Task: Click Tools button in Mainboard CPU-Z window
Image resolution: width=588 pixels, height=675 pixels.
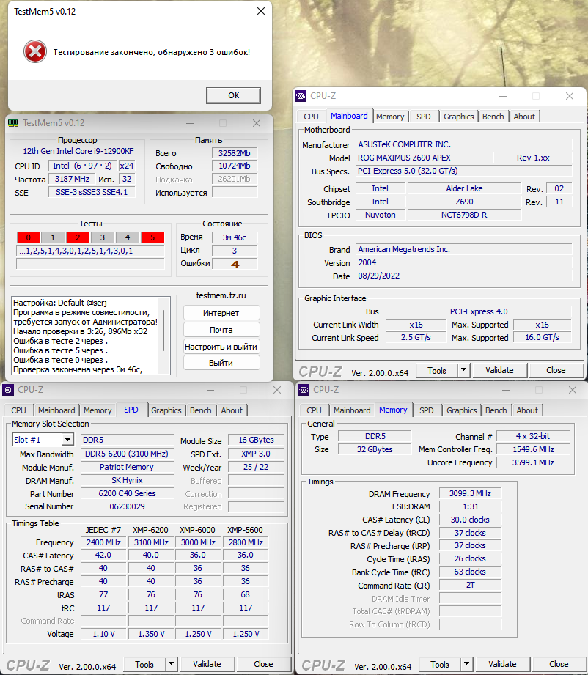Action: 437,371
